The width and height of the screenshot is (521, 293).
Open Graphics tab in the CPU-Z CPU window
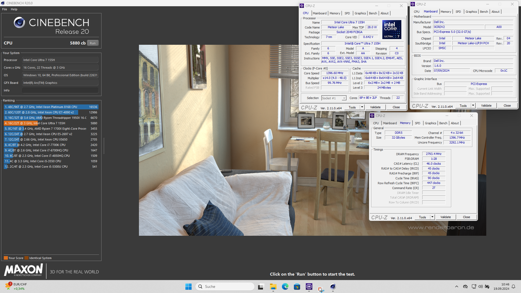(x=360, y=13)
